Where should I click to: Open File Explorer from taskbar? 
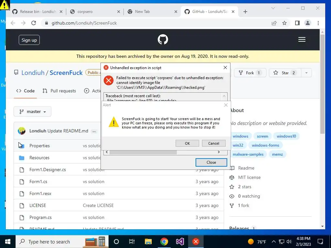pos(148,242)
